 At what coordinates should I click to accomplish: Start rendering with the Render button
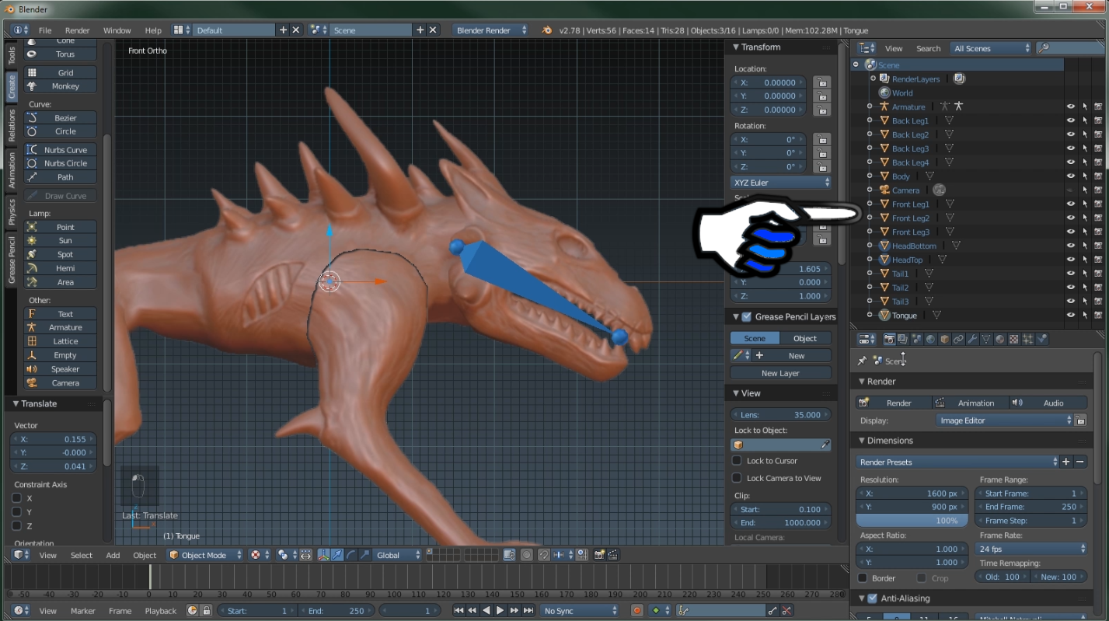(892, 403)
